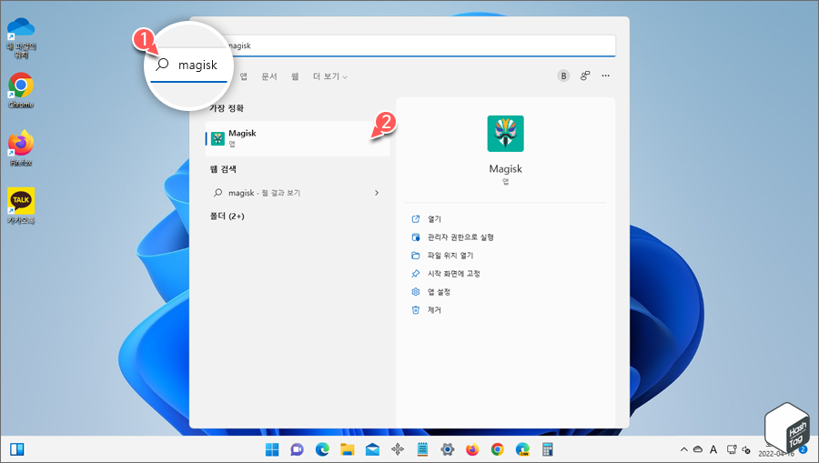Click the four-arrows move icon on taskbar
Image resolution: width=819 pixels, height=463 pixels.
coord(398,449)
